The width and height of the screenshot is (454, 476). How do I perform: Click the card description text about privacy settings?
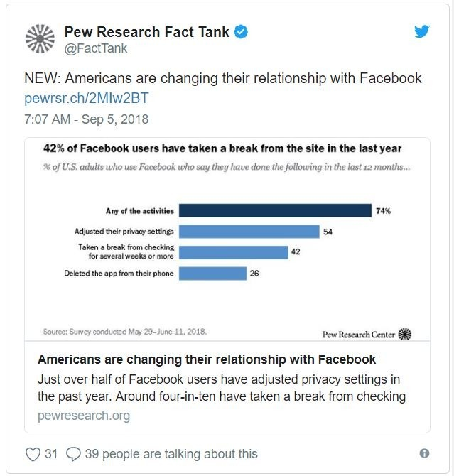pos(222,388)
